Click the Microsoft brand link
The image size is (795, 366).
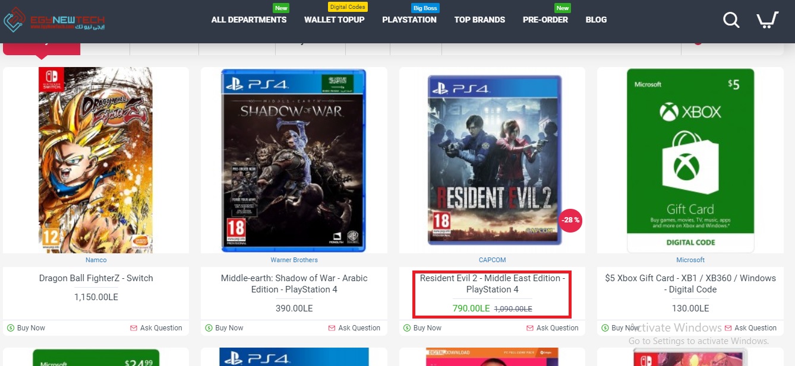click(690, 260)
